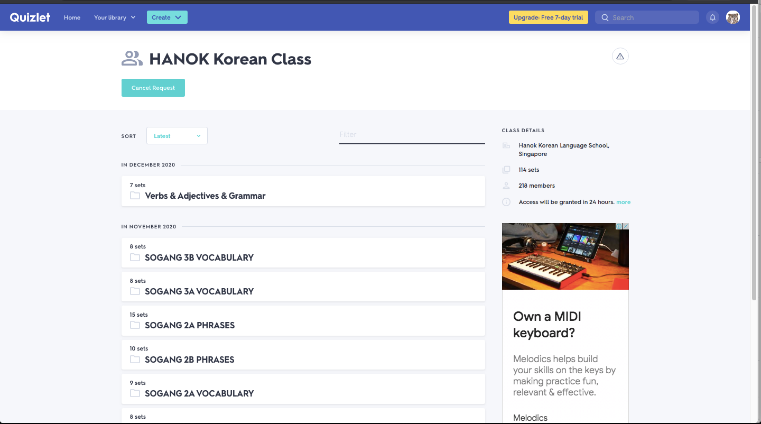Click the info icon beside access notice

pyautogui.click(x=506, y=202)
